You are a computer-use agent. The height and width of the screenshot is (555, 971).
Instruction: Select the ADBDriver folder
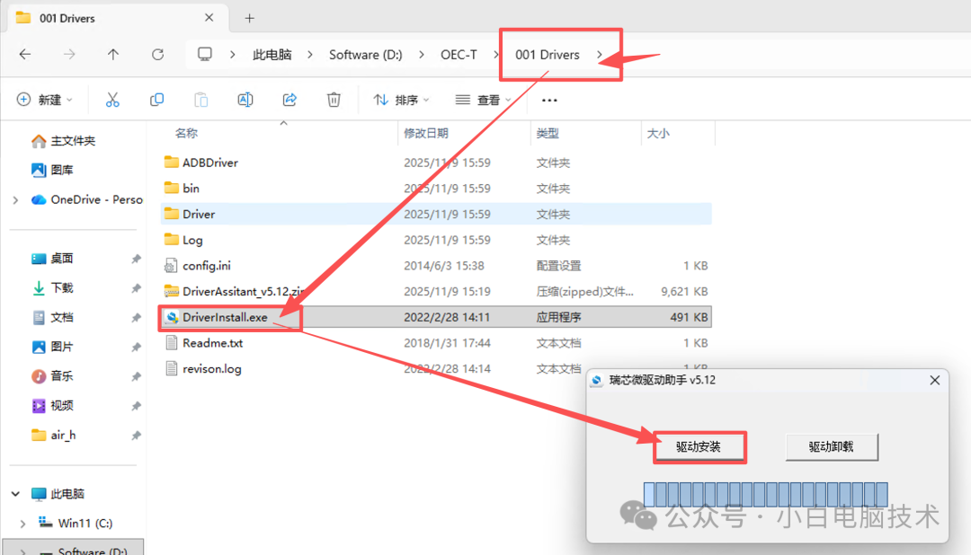436,163
